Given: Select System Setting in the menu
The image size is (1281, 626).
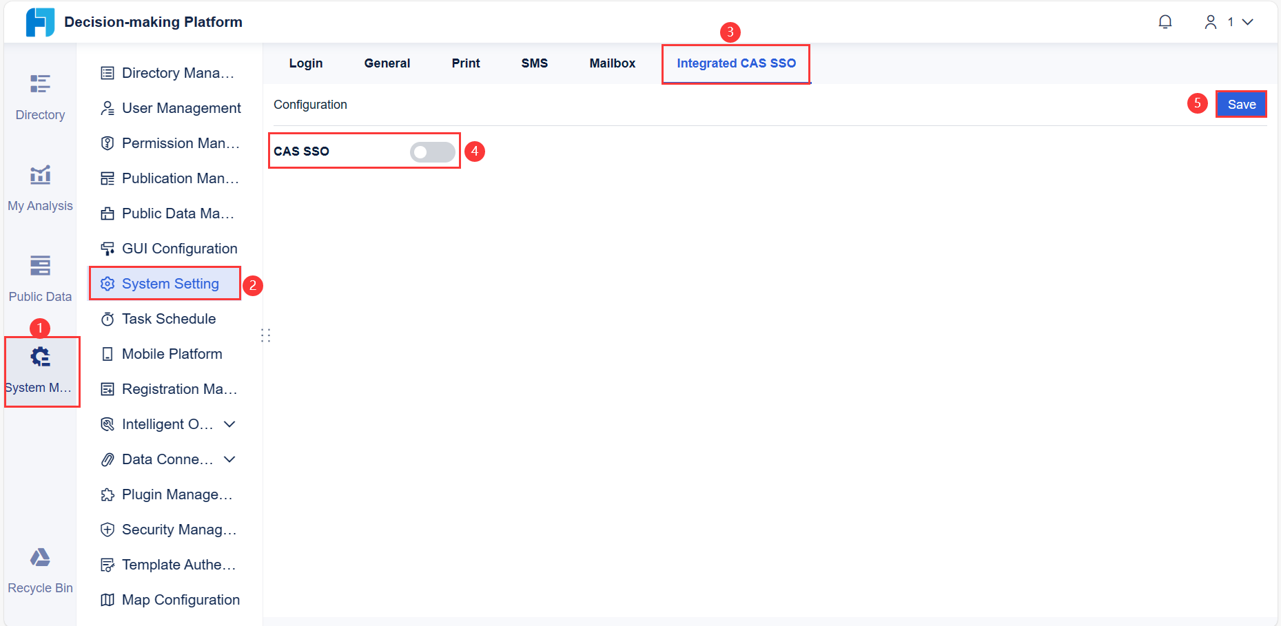Looking at the screenshot, I should point(170,283).
